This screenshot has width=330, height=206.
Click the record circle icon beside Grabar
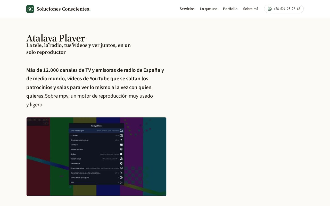[121, 154]
